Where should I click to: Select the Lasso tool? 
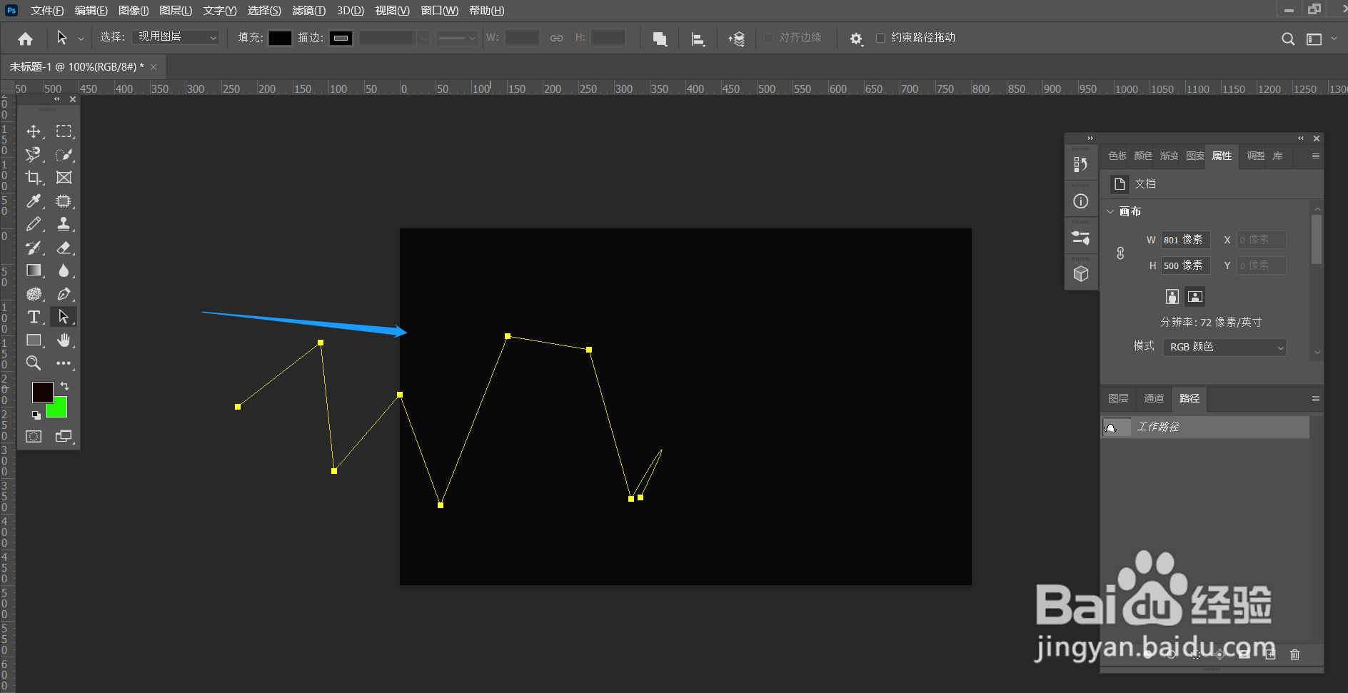point(34,155)
